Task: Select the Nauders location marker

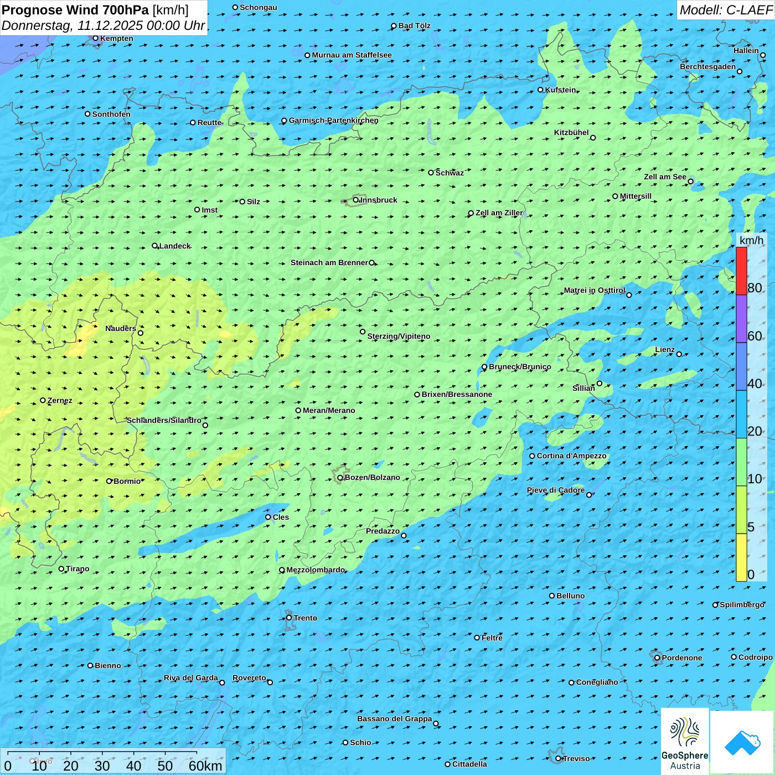Action: [141, 333]
